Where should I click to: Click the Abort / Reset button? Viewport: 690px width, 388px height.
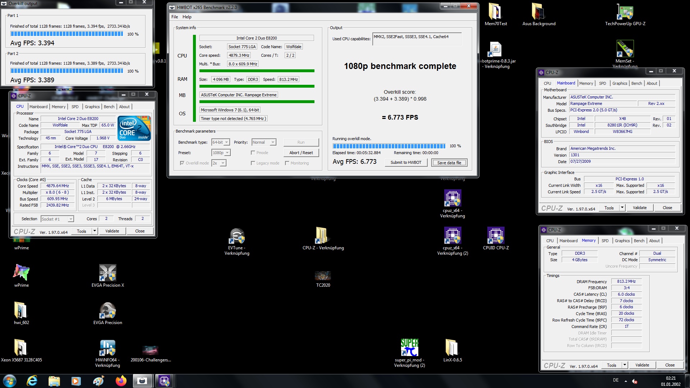pyautogui.click(x=301, y=153)
